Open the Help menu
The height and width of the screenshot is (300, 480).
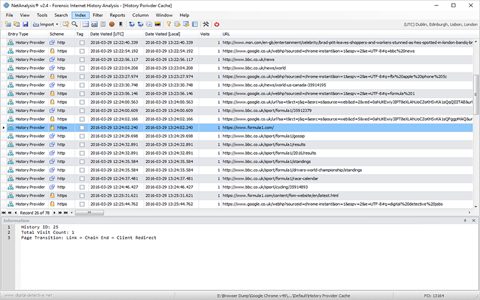click(x=184, y=15)
